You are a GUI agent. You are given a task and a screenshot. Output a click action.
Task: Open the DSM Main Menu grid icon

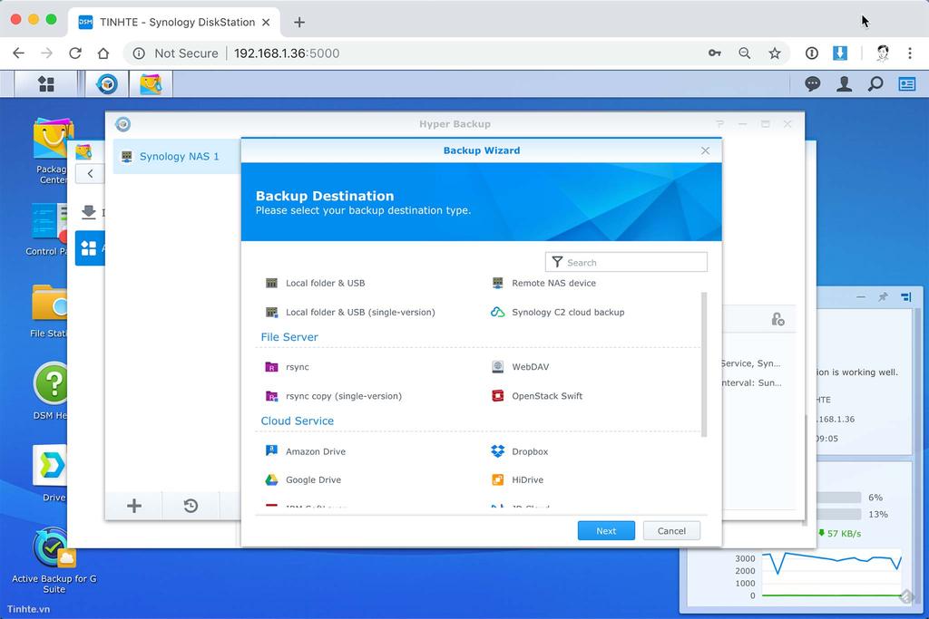click(46, 84)
